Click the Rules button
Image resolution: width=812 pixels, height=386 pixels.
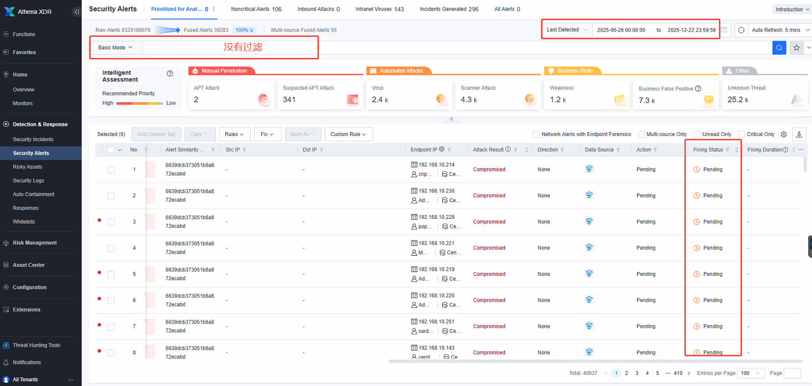point(235,134)
